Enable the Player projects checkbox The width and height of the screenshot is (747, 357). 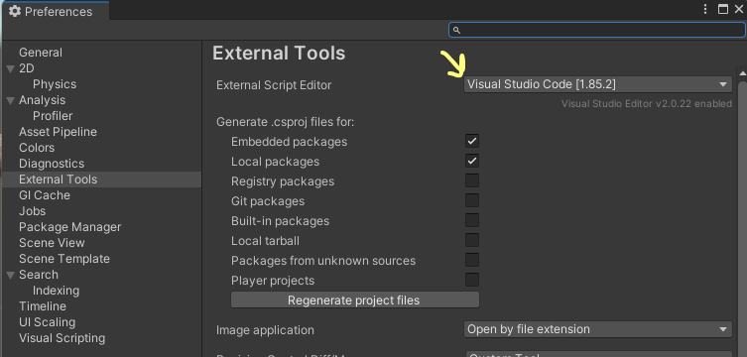(x=472, y=280)
